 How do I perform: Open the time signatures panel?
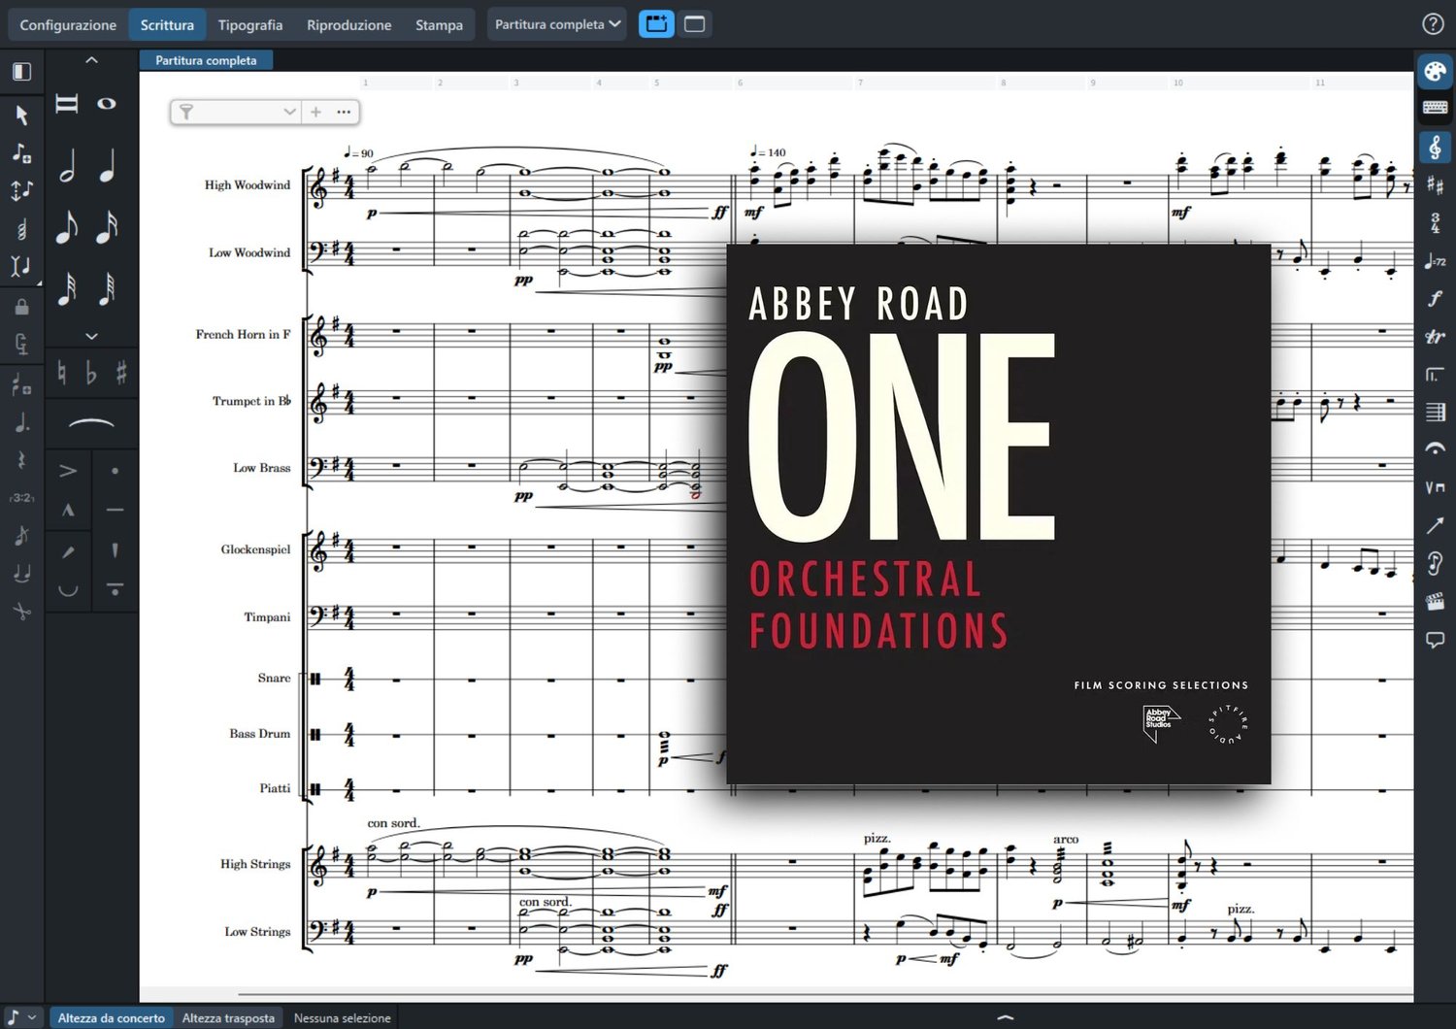pos(1435,222)
